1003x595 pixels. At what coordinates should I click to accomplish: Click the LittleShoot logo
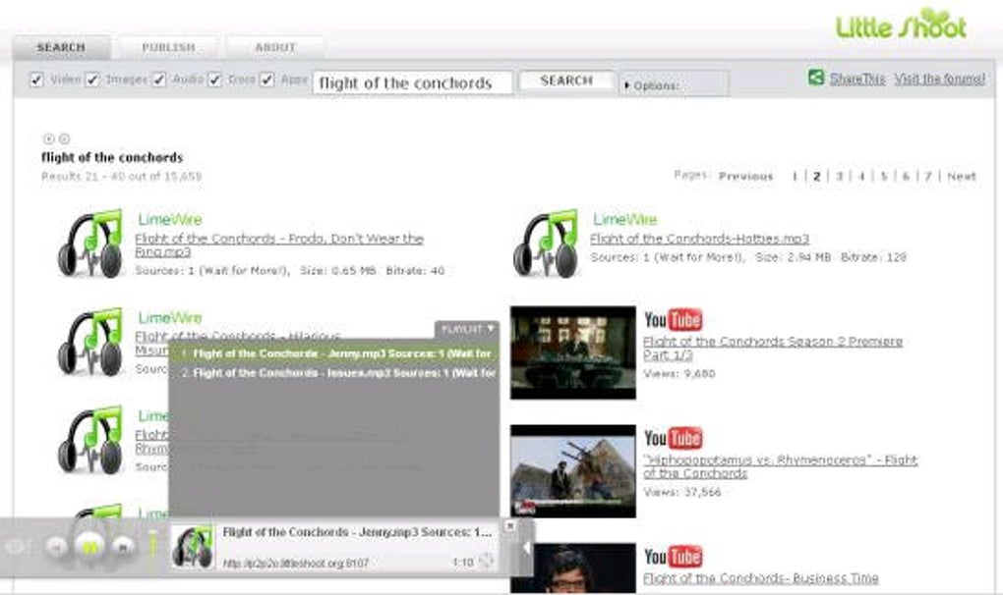tap(902, 25)
